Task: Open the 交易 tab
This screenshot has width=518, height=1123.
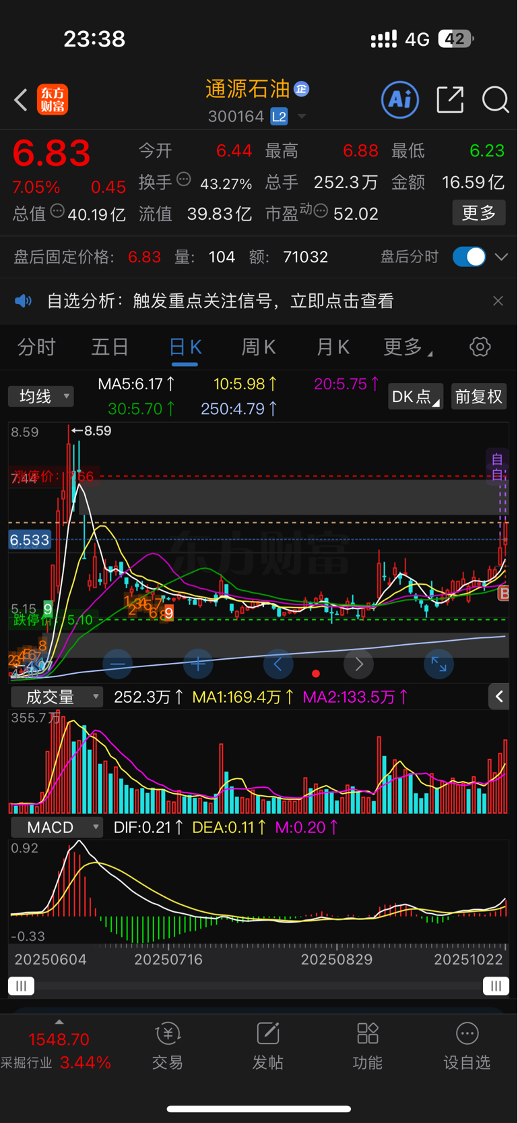Action: click(x=168, y=1047)
